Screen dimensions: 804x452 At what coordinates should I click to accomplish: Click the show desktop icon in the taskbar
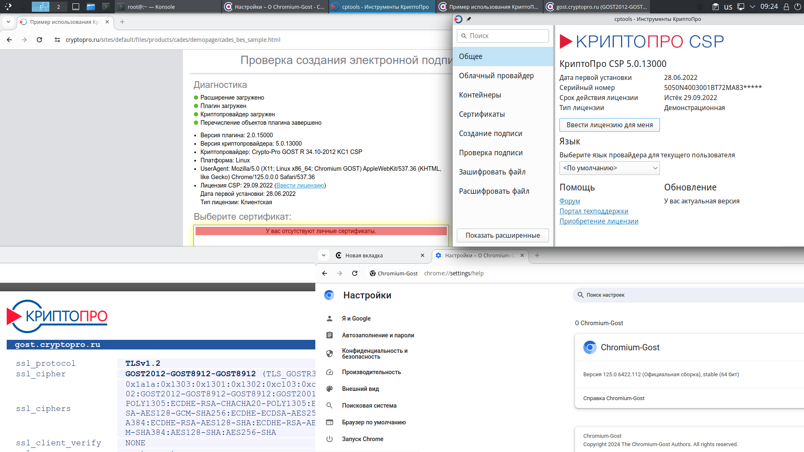76,7
